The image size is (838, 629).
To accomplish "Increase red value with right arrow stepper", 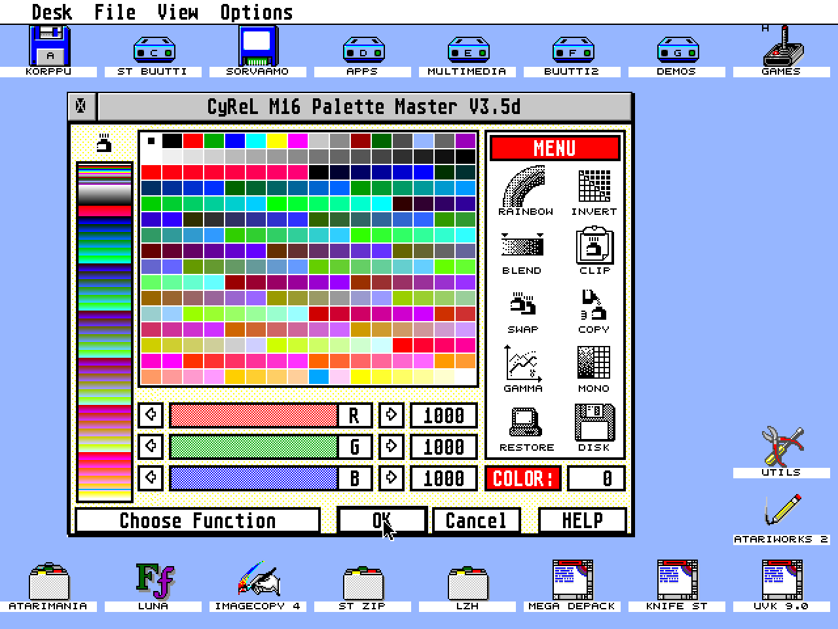I will pyautogui.click(x=391, y=415).
